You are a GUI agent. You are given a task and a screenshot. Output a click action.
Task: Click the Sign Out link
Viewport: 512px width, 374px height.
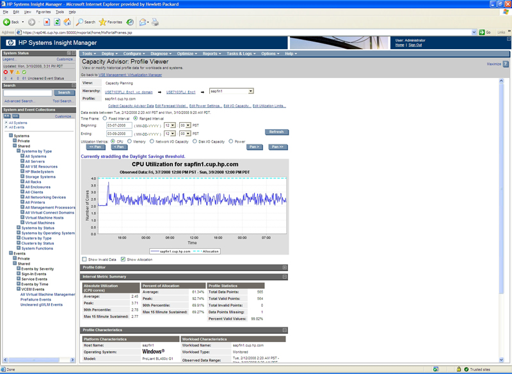pos(415,45)
